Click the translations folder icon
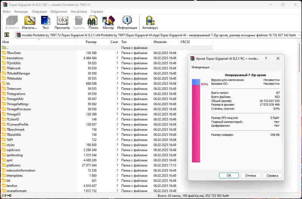This screenshot has height=199, width=302. coord(4,58)
